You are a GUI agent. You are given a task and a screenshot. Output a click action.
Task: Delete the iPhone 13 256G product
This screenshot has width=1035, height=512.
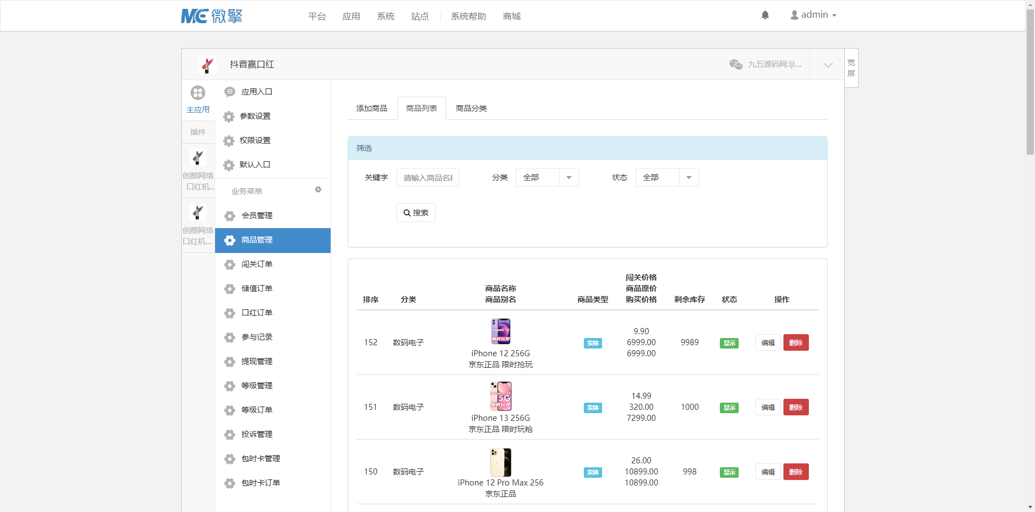(796, 407)
